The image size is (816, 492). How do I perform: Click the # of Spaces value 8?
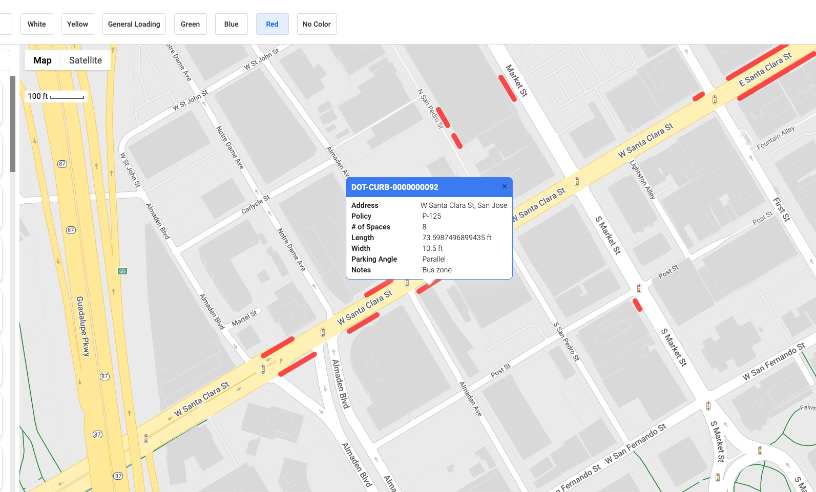click(x=424, y=227)
